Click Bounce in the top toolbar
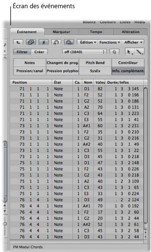 89,22
